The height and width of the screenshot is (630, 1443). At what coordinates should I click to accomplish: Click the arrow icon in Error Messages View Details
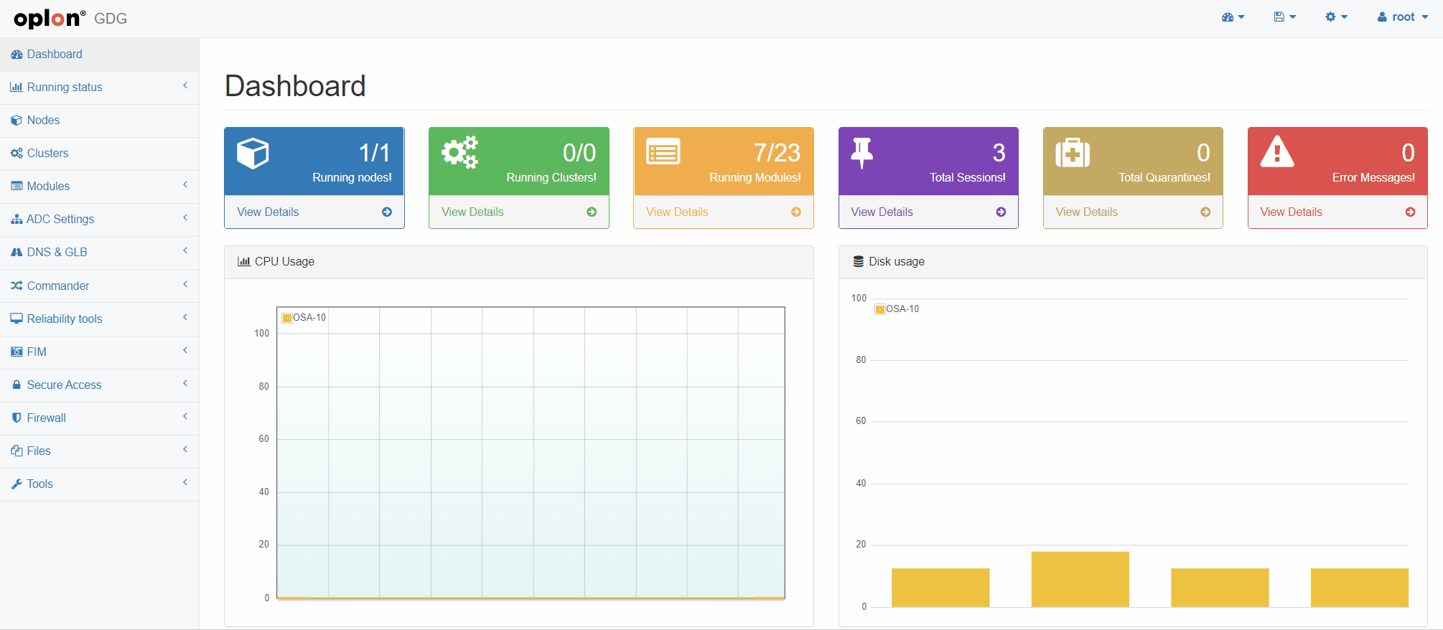(1410, 212)
